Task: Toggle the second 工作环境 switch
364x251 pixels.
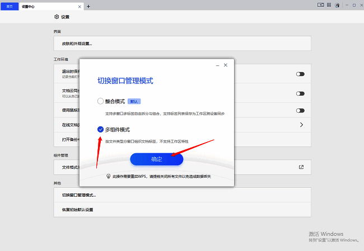Action: pos(300,93)
